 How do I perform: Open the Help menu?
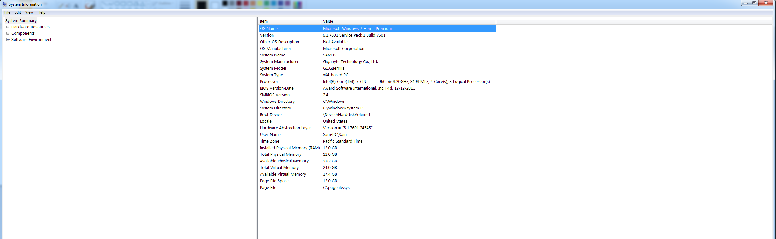(x=41, y=12)
